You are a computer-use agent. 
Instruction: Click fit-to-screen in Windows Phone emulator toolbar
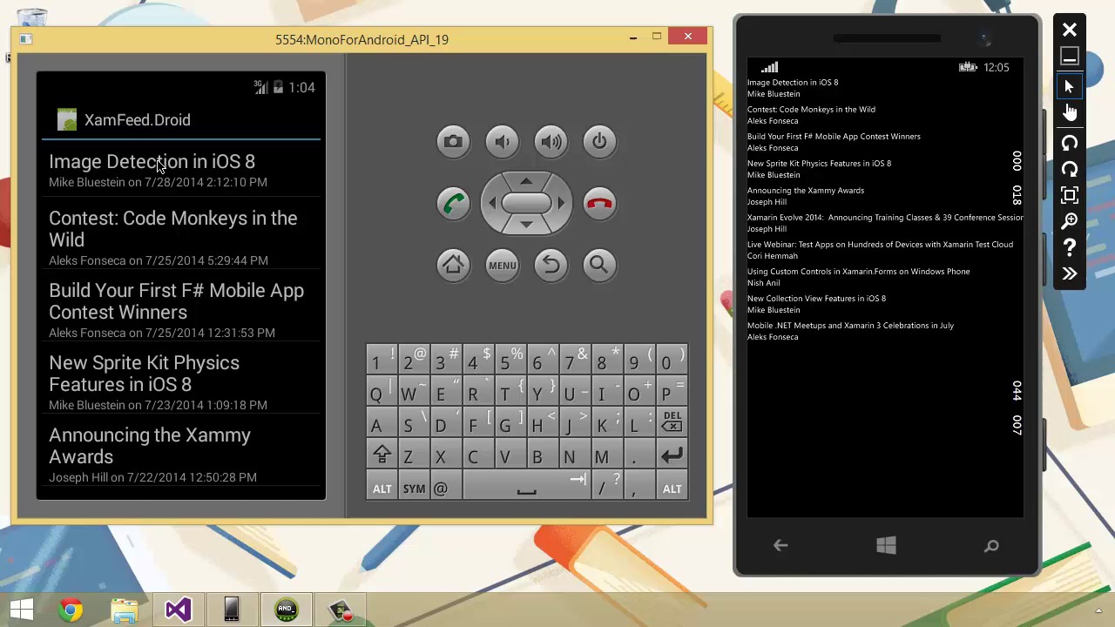(x=1069, y=195)
